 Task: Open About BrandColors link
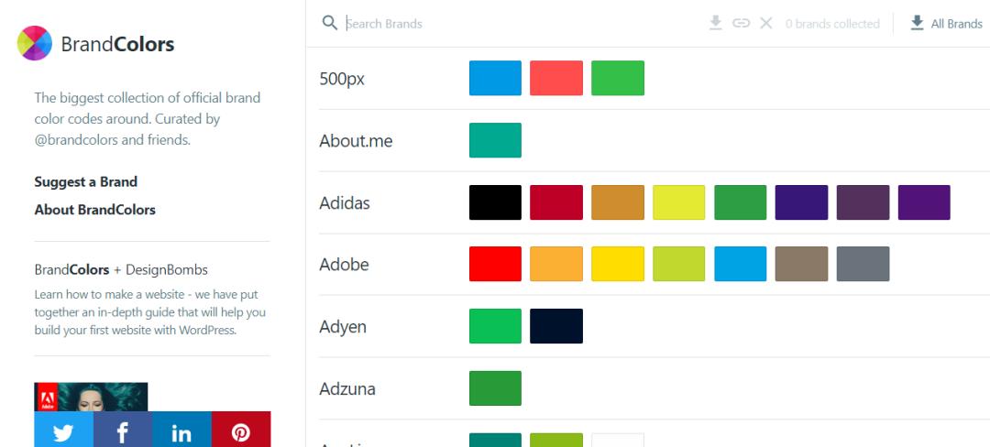(x=95, y=209)
